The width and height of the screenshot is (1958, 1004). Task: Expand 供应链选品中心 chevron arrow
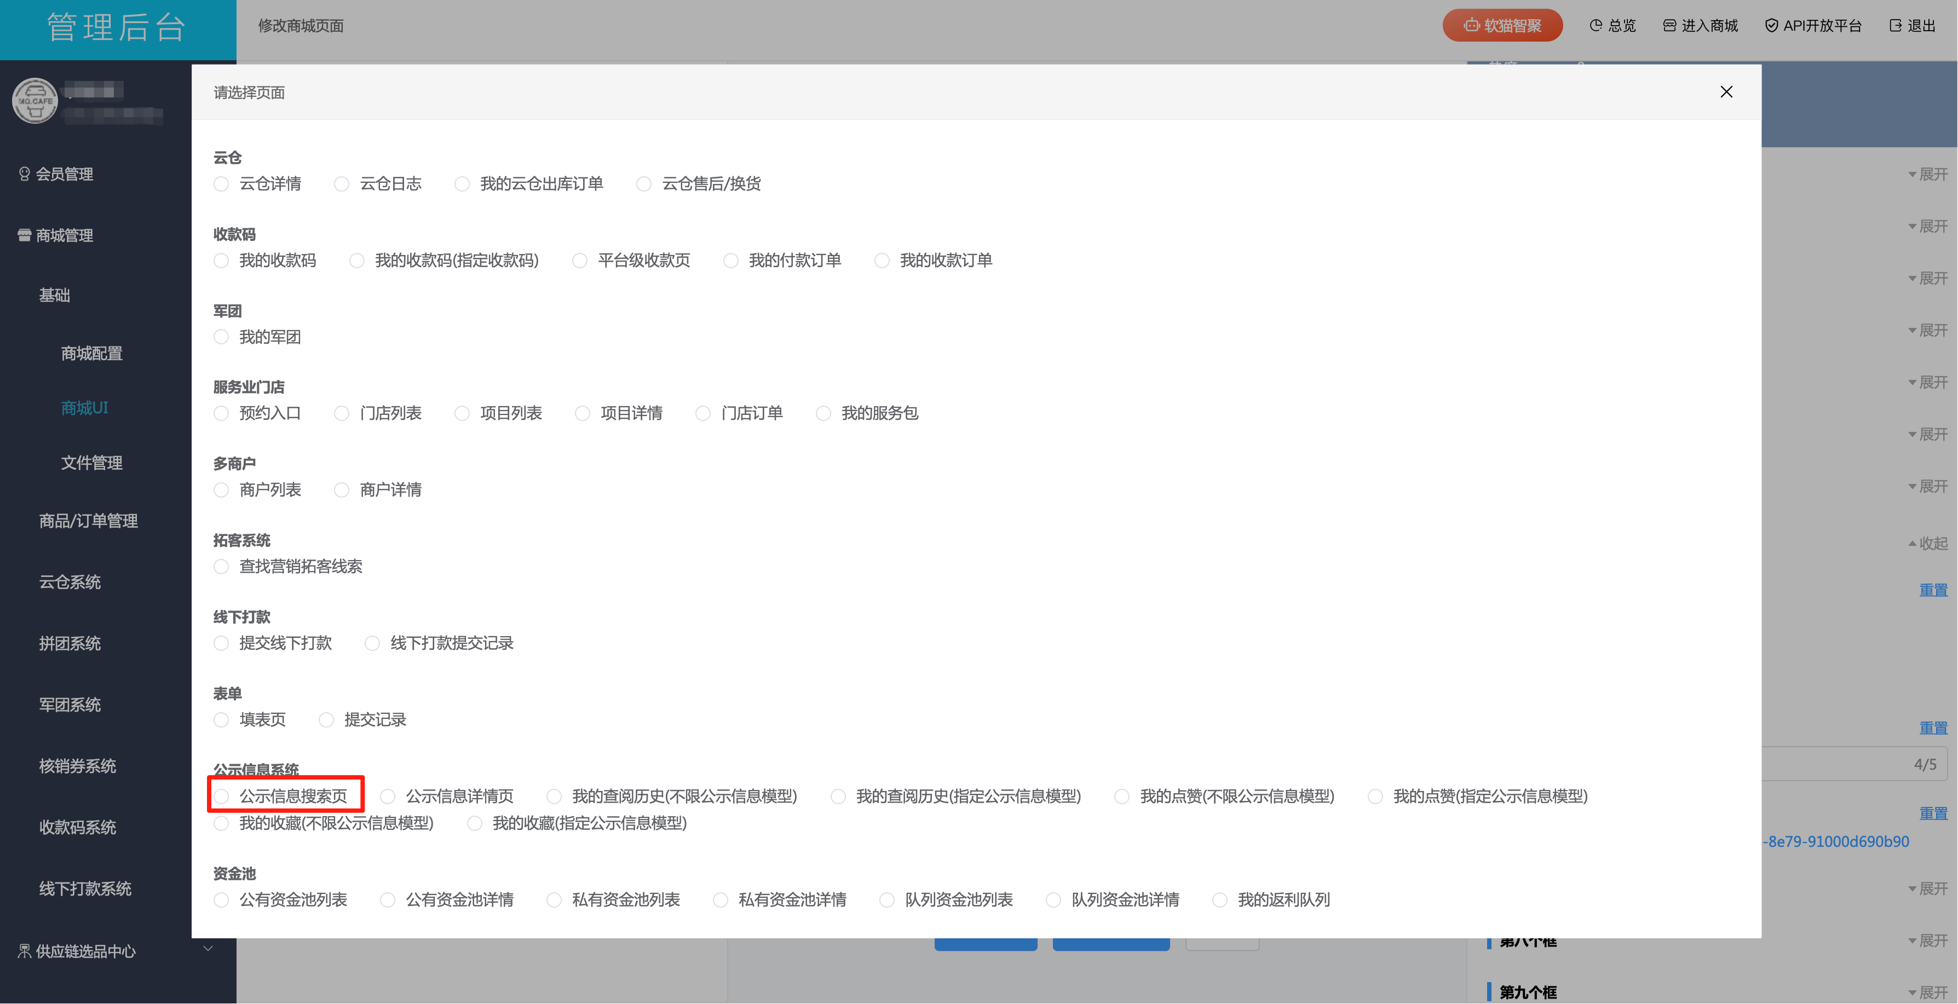pos(208,949)
